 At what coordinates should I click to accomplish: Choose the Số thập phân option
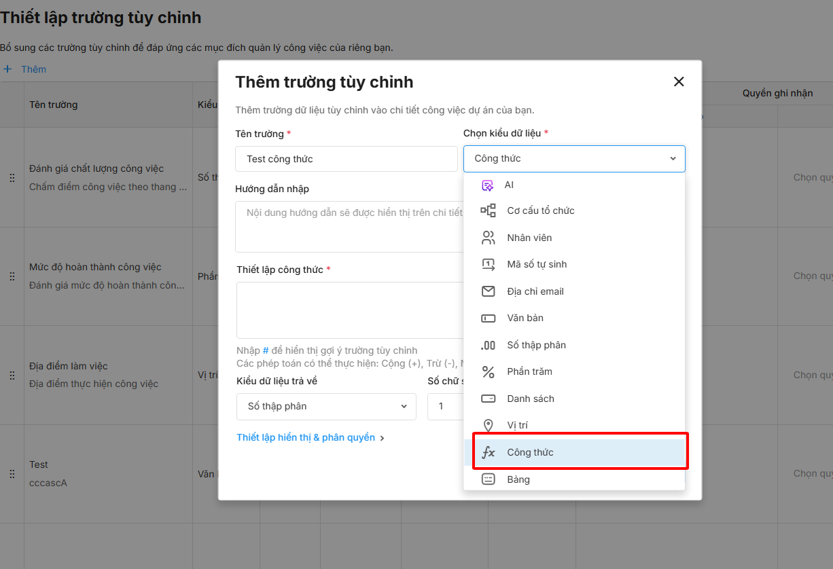536,345
